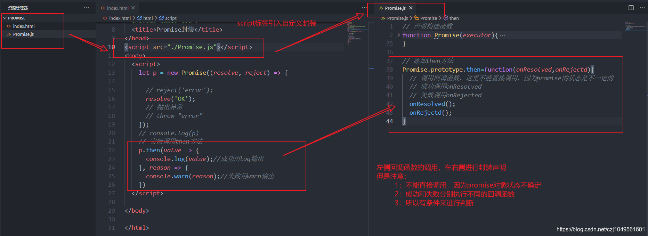
Task: Open the Explorer panel more actions menu
Action: [x=87, y=8]
